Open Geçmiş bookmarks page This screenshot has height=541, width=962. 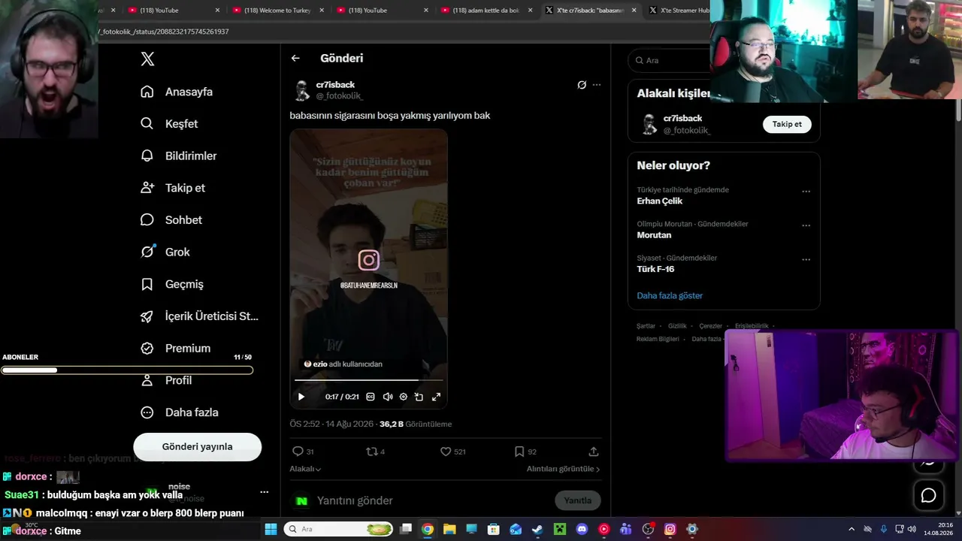tap(172, 284)
